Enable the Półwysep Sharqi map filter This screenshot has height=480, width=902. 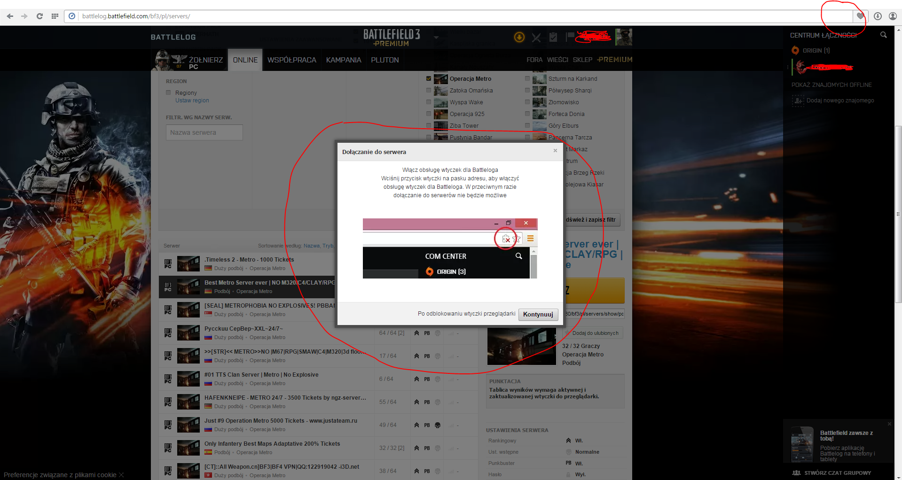click(527, 90)
